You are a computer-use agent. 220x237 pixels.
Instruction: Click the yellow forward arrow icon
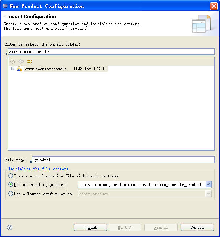30,61
